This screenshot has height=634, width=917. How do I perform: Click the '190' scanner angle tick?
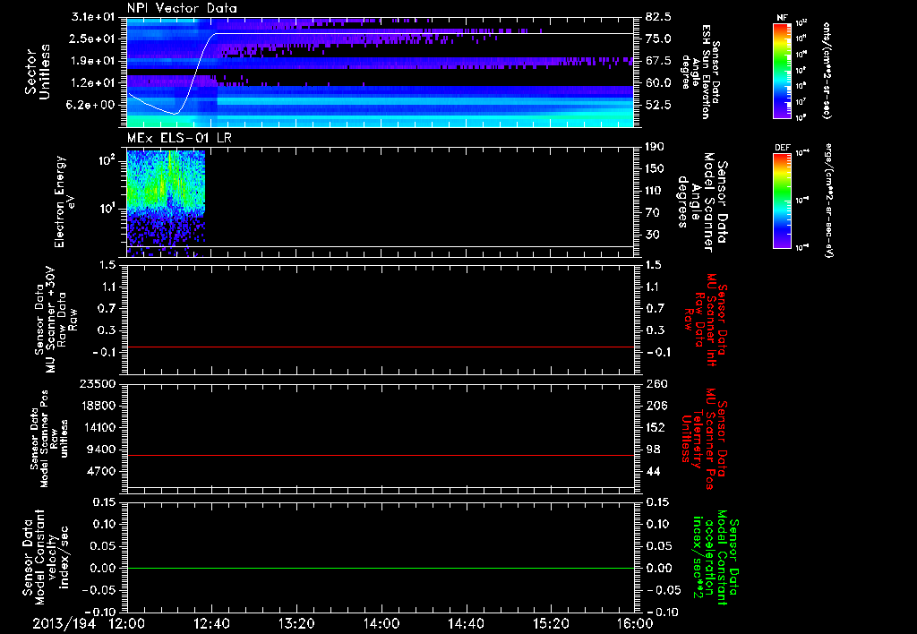pos(655,147)
